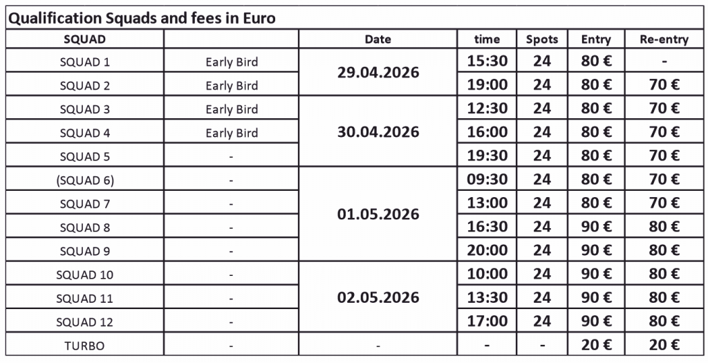Click Early Bird label for SQUAD 3
The height and width of the screenshot is (363, 708).
point(232,109)
